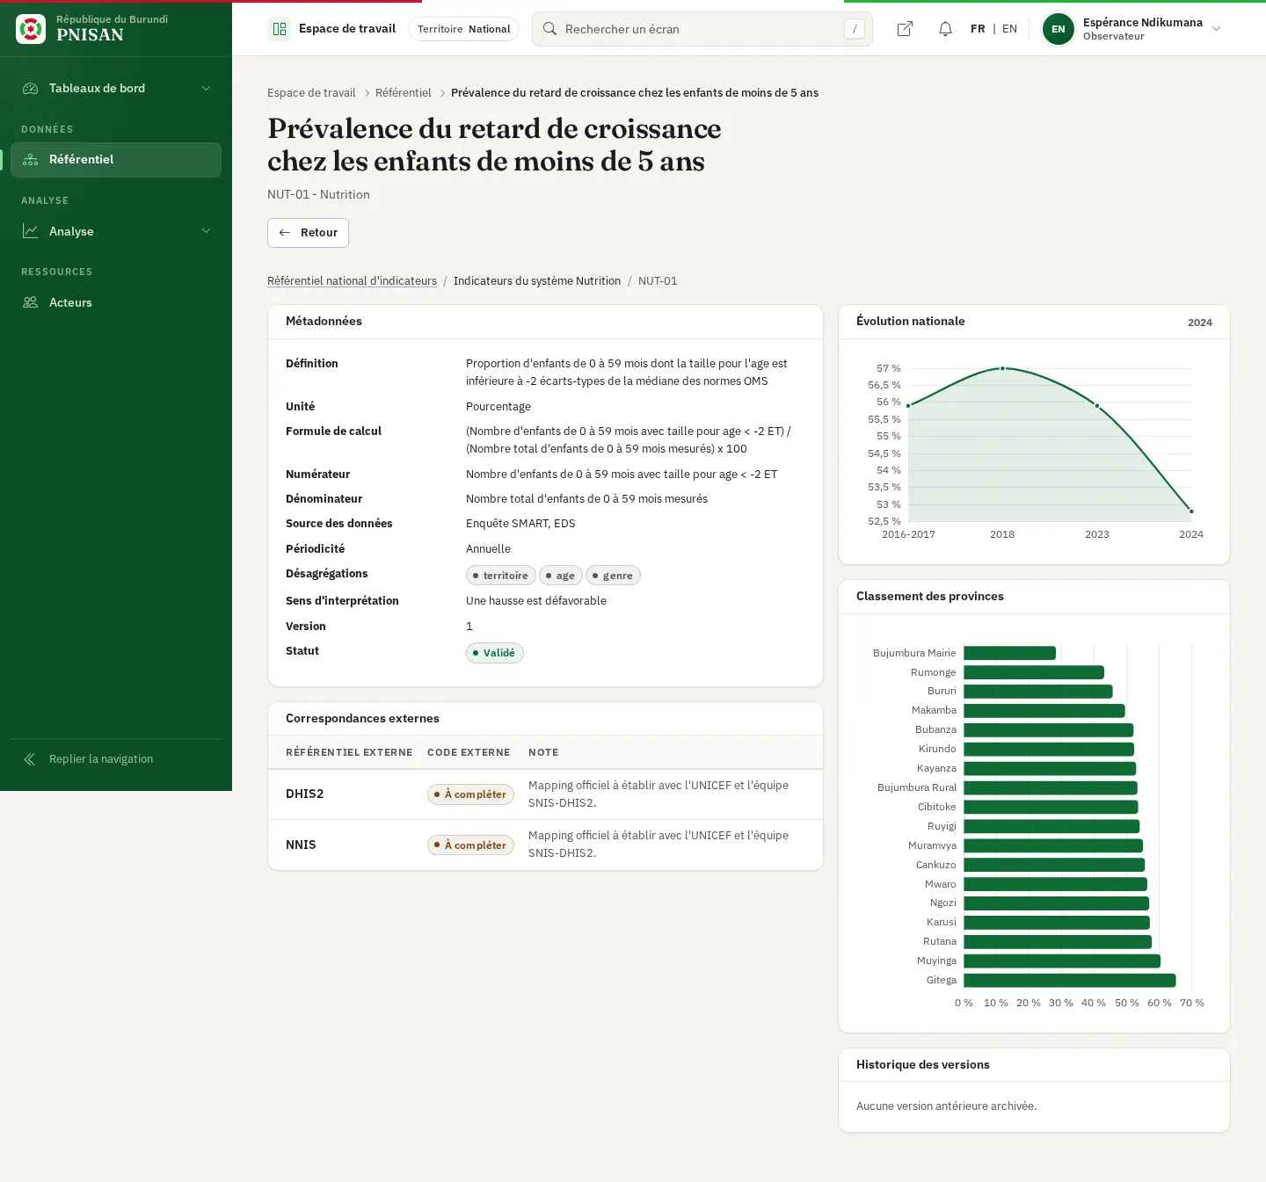Viewport: 1266px width, 1182px height.
Task: Click the Muyinga bar in provinces ranking
Action: click(x=1062, y=961)
